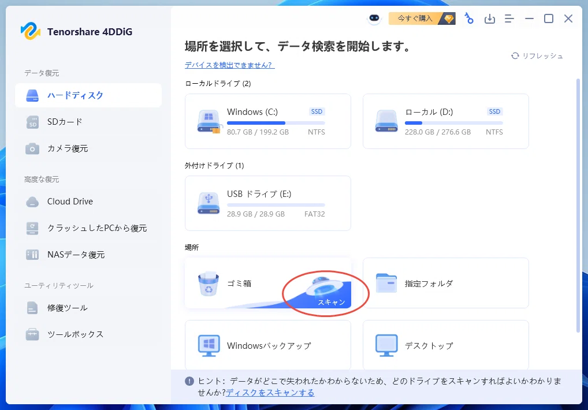The height and width of the screenshot is (410, 588).
Task: Click the desktop monitor icon
Action: pos(386,345)
